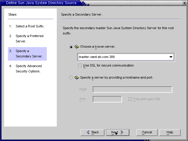Click the window menu icon in title bar
Image resolution: width=188 pixels, height=141 pixels.
point(3,3)
